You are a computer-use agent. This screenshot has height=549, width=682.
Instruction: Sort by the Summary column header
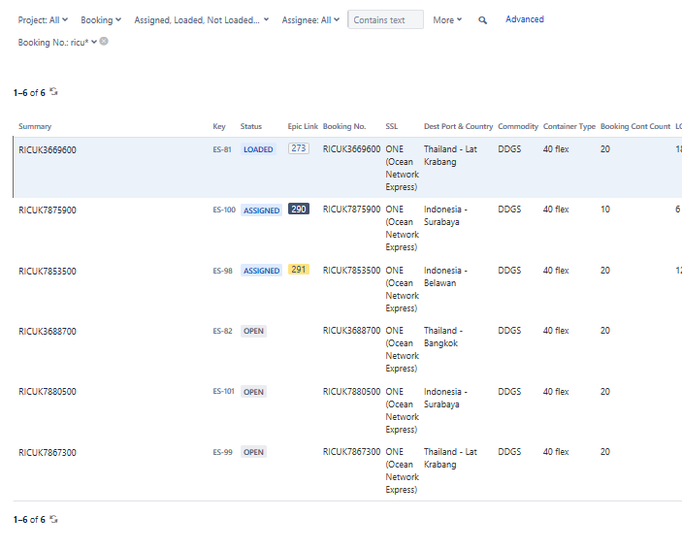tap(35, 126)
